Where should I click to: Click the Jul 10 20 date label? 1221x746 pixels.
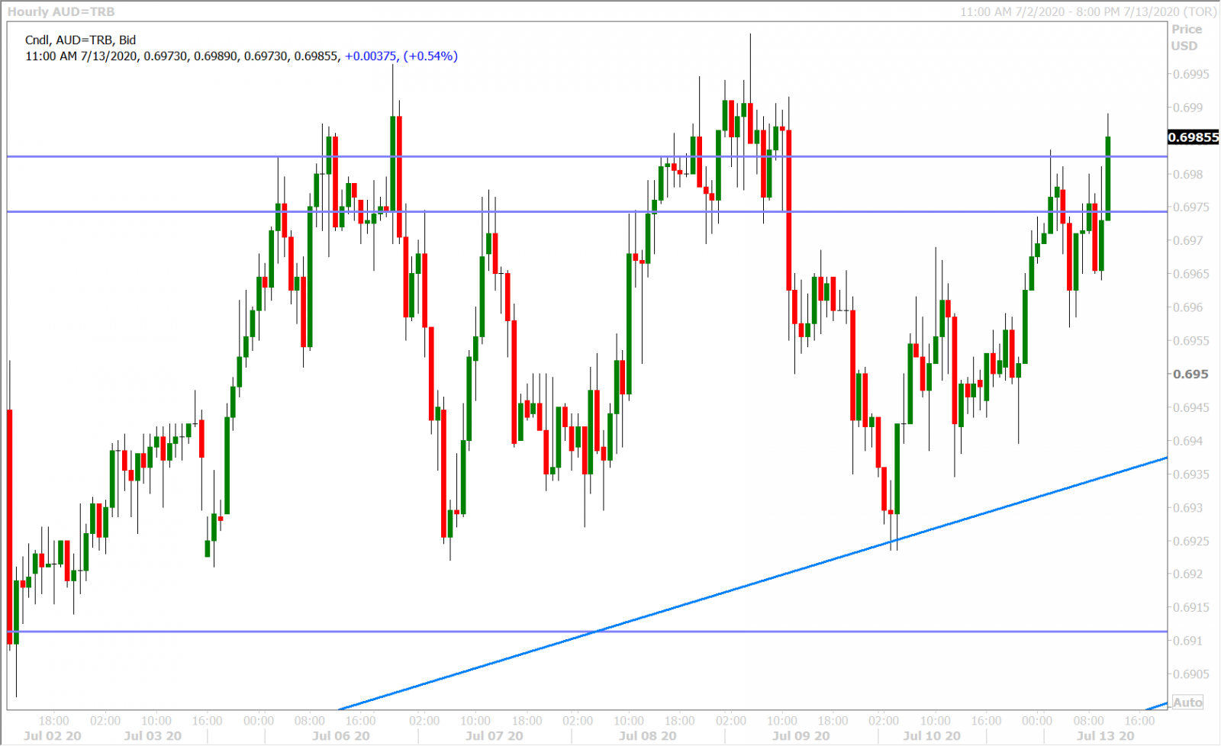coord(932,736)
